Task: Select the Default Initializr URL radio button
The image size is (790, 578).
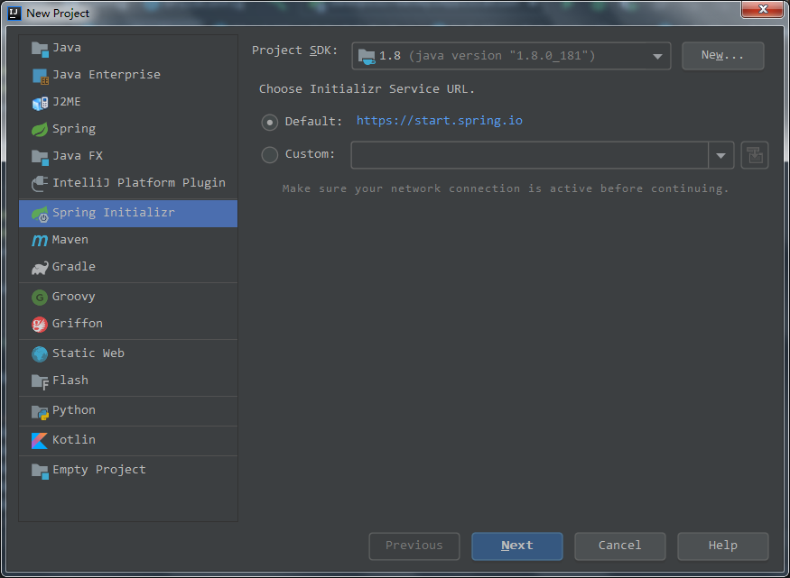Action: 270,122
